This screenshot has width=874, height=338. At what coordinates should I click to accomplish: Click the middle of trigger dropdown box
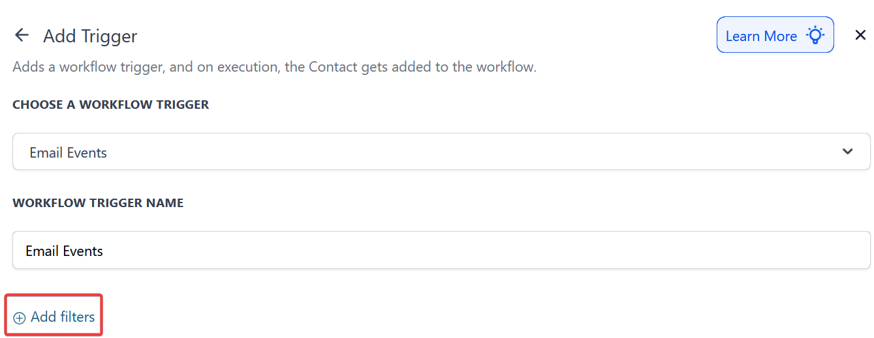point(441,152)
